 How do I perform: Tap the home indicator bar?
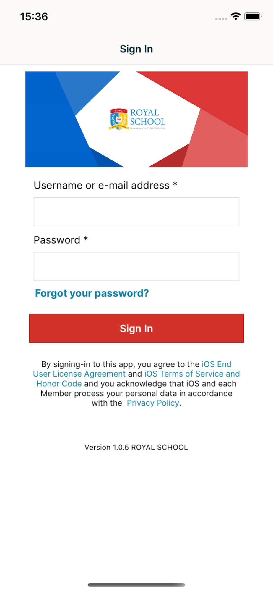[x=136, y=585]
